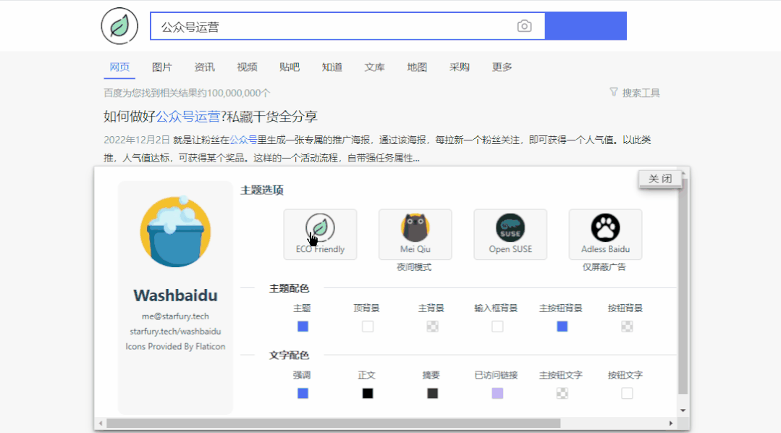Click the Mei Qiu owl icon

click(x=415, y=227)
